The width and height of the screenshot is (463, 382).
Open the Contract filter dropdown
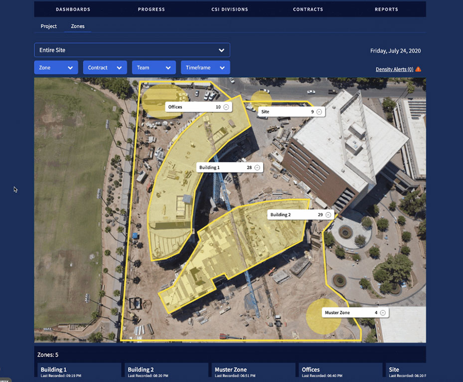pos(105,67)
